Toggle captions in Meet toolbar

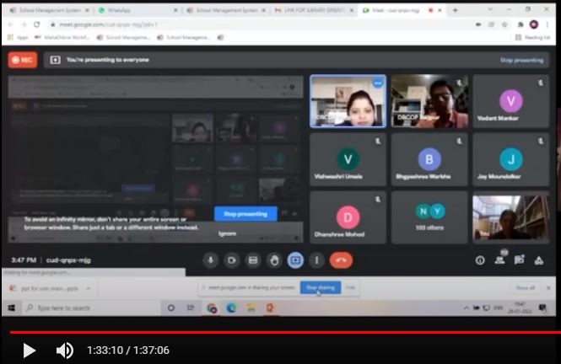[x=252, y=260]
